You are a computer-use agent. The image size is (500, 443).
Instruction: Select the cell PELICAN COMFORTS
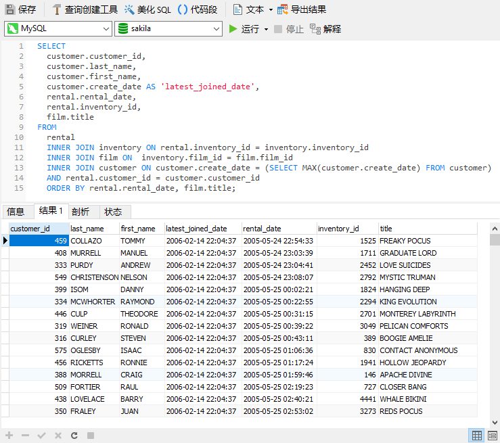point(428,326)
